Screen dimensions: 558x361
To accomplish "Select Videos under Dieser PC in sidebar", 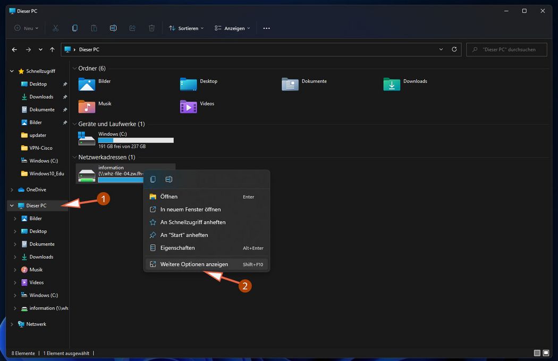I will (x=36, y=283).
